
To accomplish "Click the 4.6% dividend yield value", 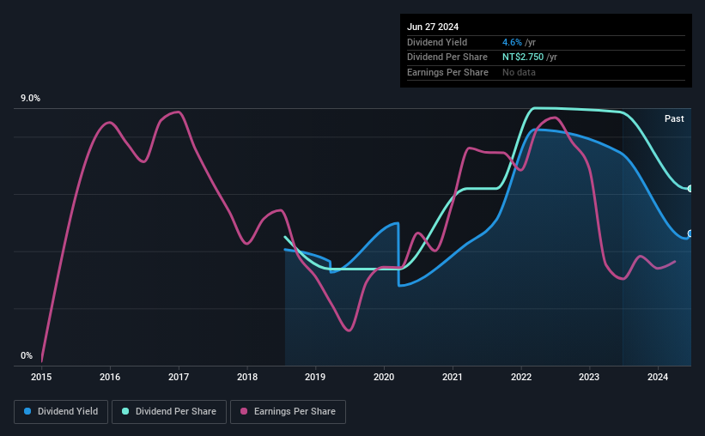I will [512, 42].
